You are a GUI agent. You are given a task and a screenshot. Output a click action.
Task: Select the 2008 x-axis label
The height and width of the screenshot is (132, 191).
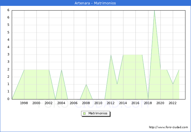[86, 103]
